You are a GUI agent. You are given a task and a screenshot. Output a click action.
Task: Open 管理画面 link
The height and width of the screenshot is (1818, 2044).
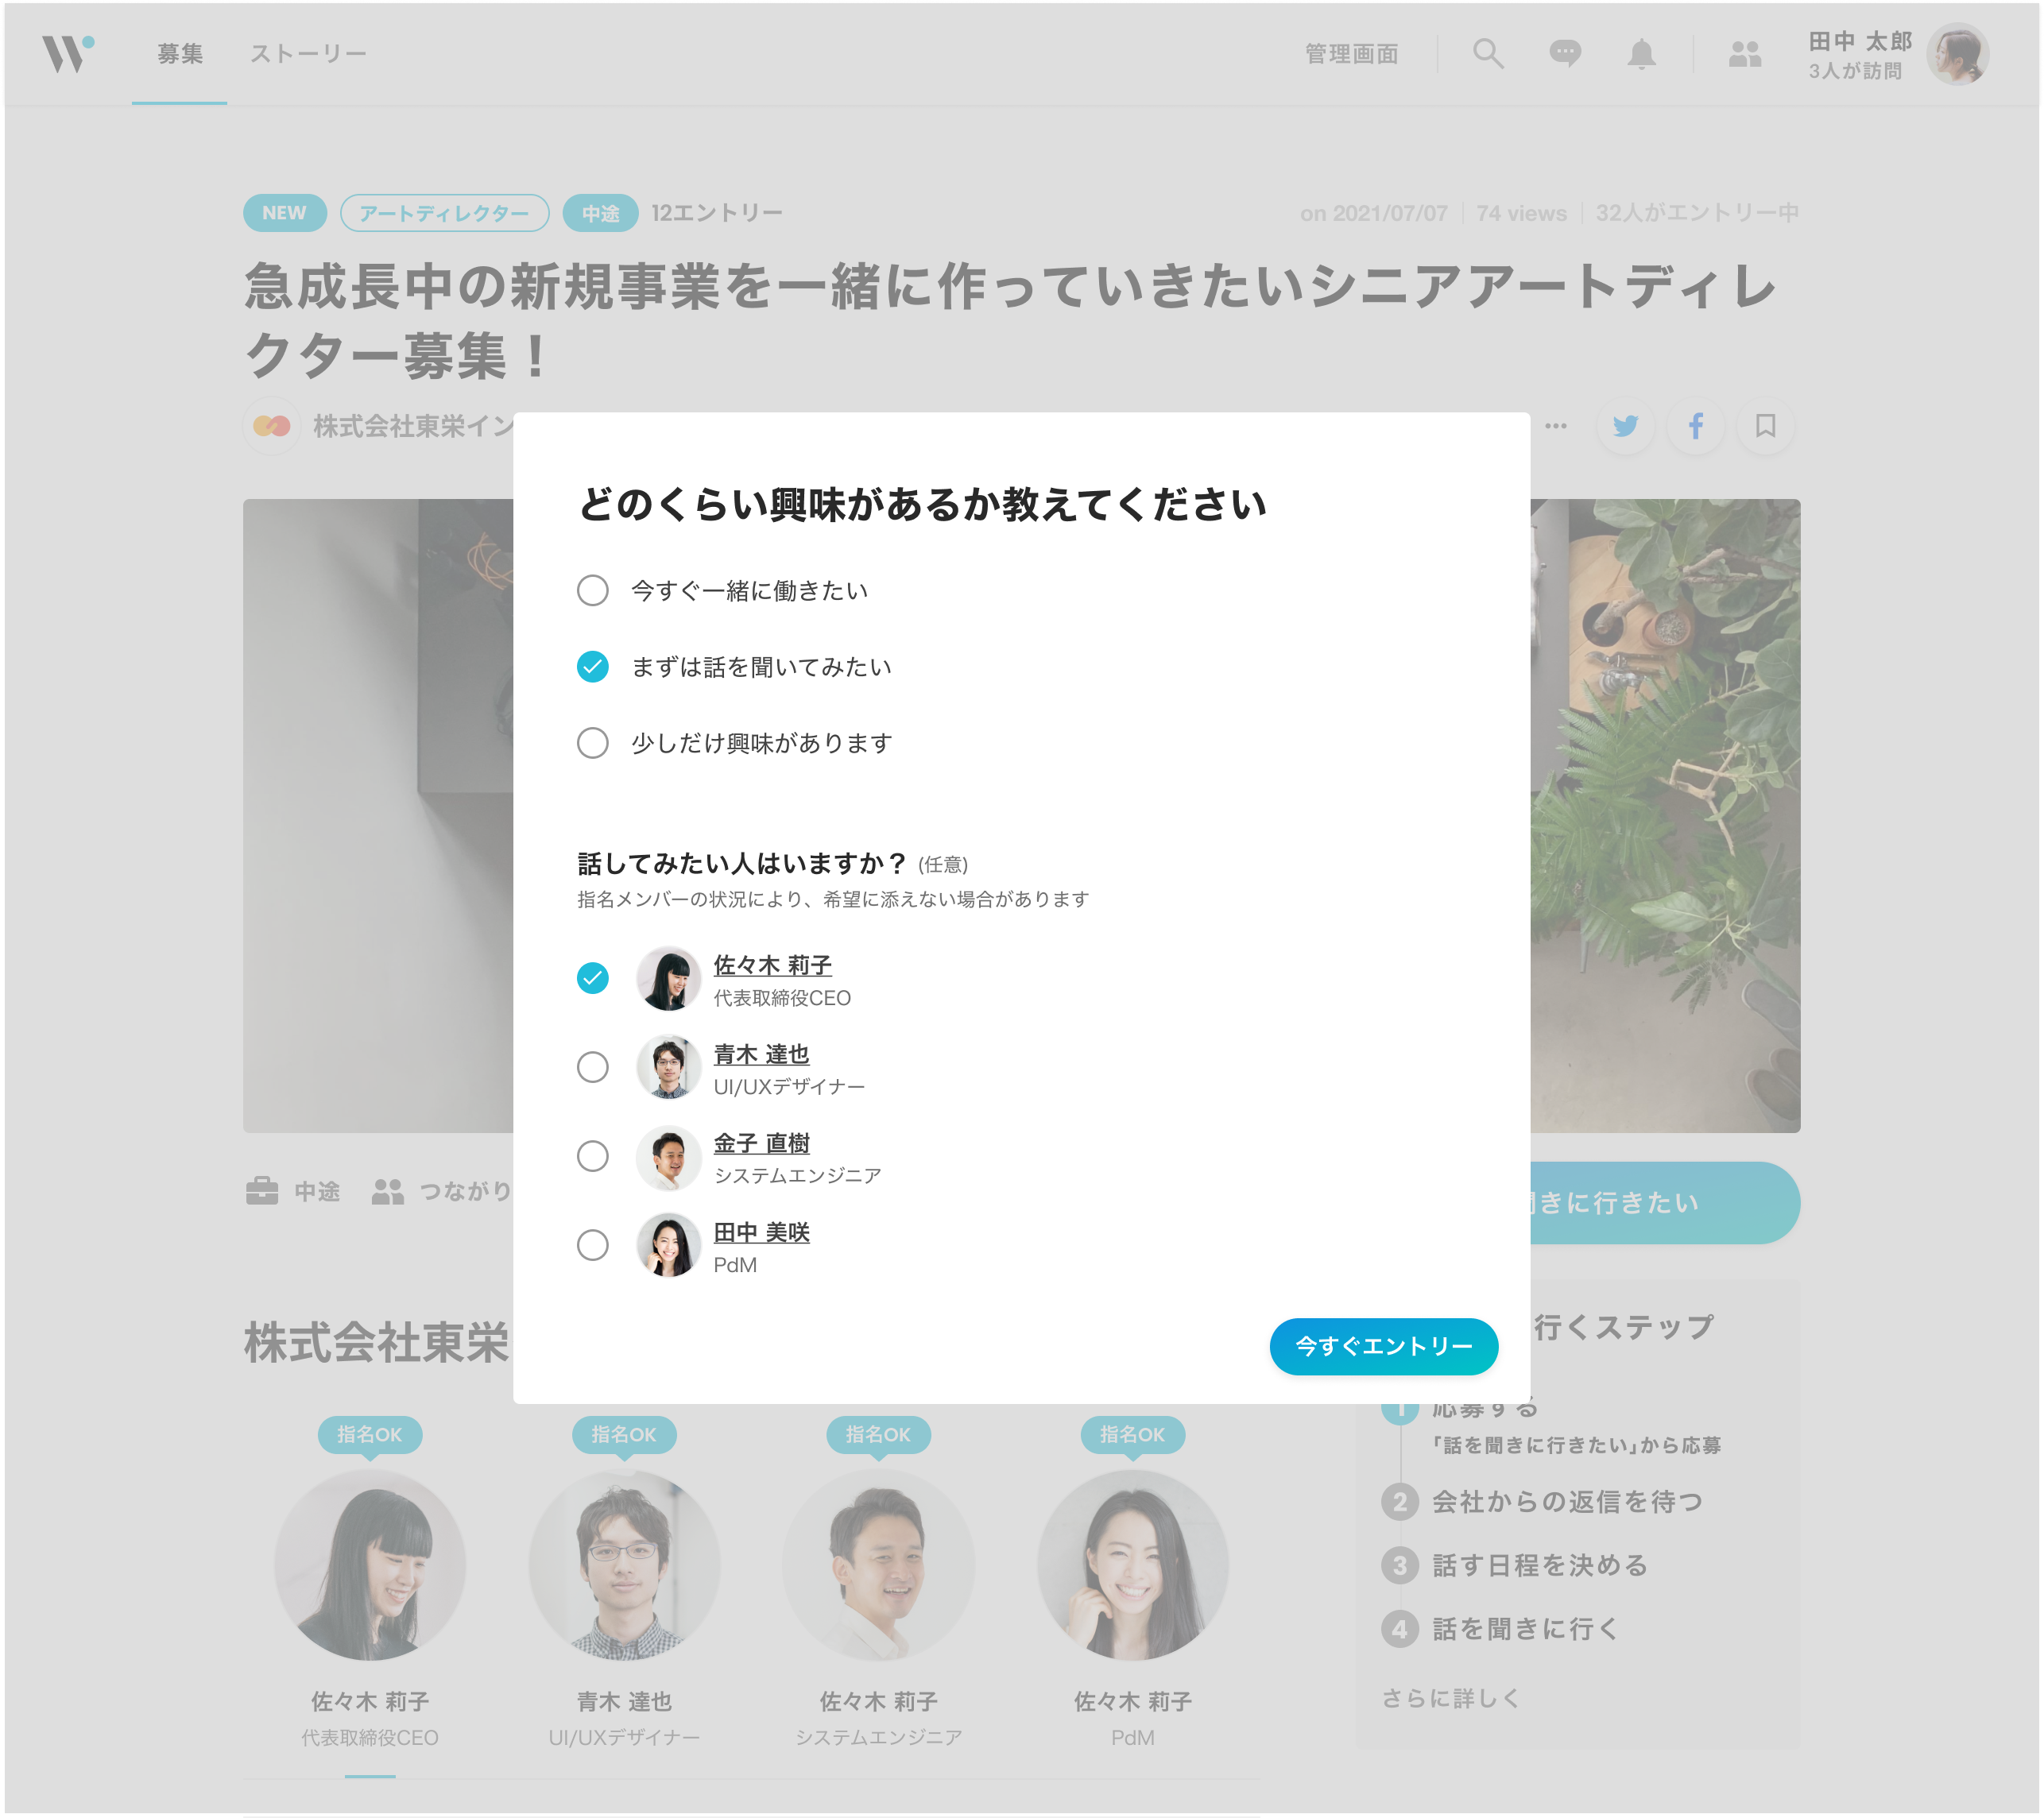click(1351, 53)
